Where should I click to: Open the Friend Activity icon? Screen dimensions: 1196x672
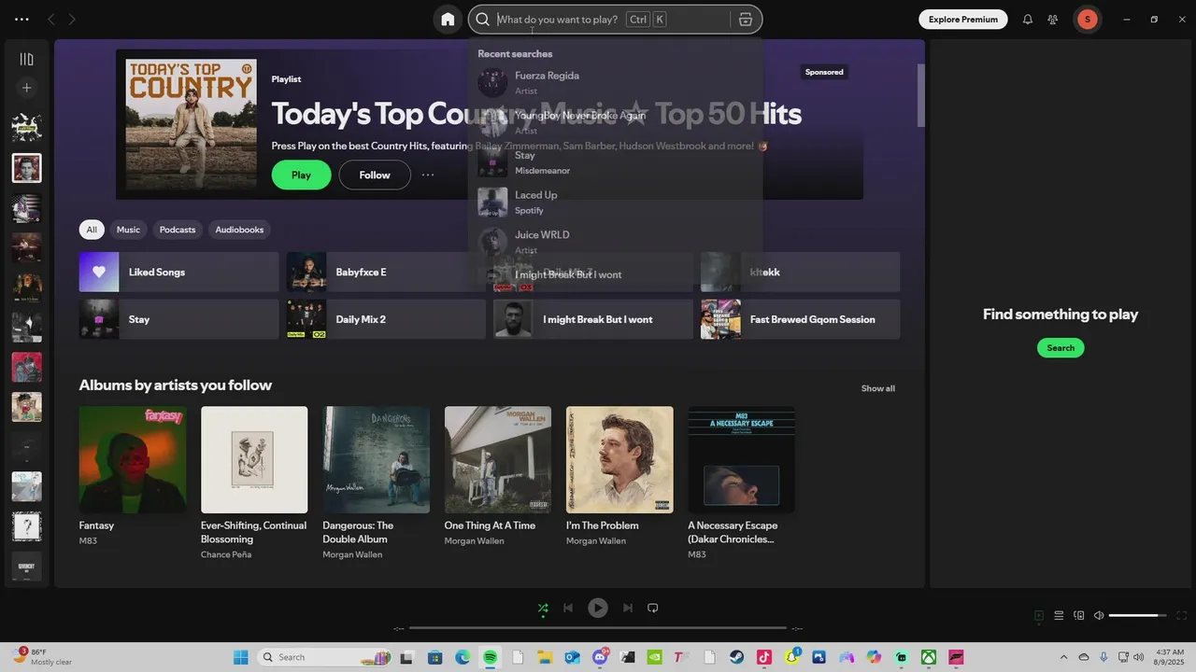click(1053, 20)
